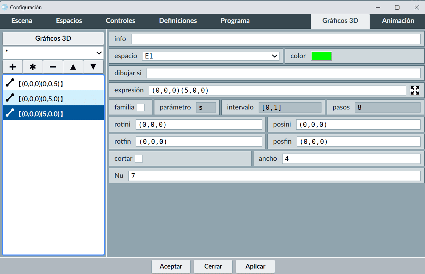Open the expanded expression editor icon

(415, 90)
